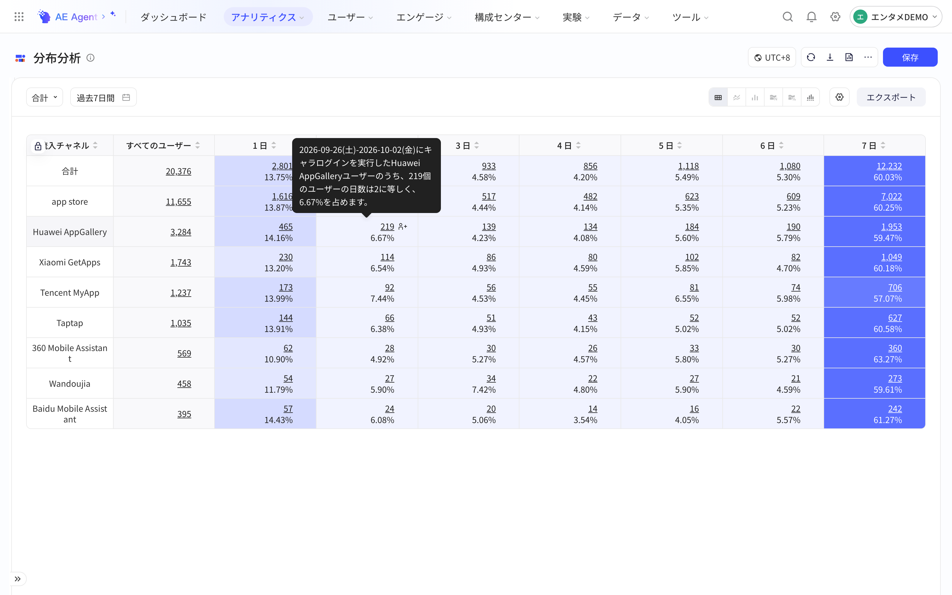
Task: Click the add-user-group icon beside 219
Action: 403,227
